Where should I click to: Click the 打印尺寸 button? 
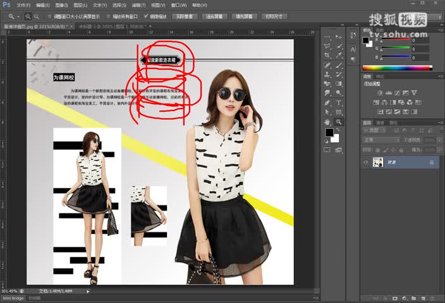coord(274,16)
